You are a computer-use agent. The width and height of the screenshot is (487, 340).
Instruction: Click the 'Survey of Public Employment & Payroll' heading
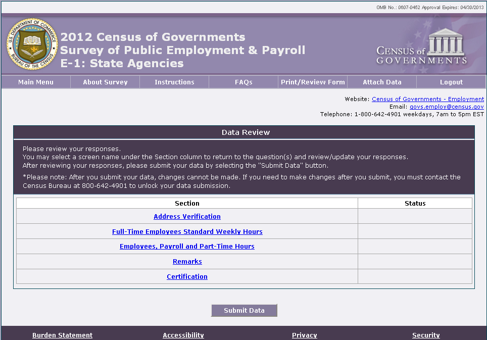[183, 50]
